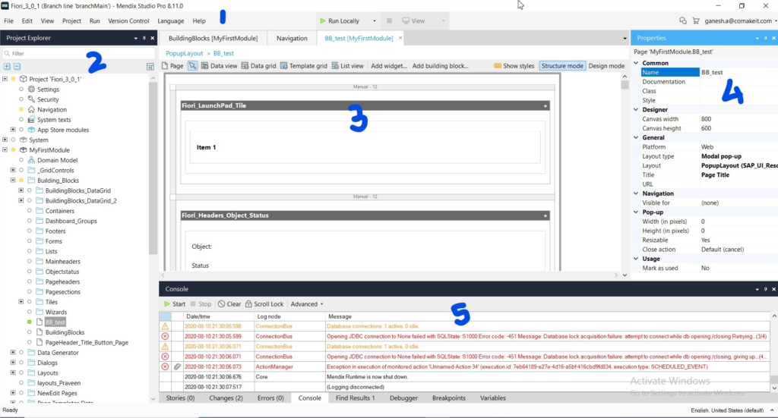778x418 pixels.
Task: Click the Name property value BB_test
Action: tap(738, 72)
